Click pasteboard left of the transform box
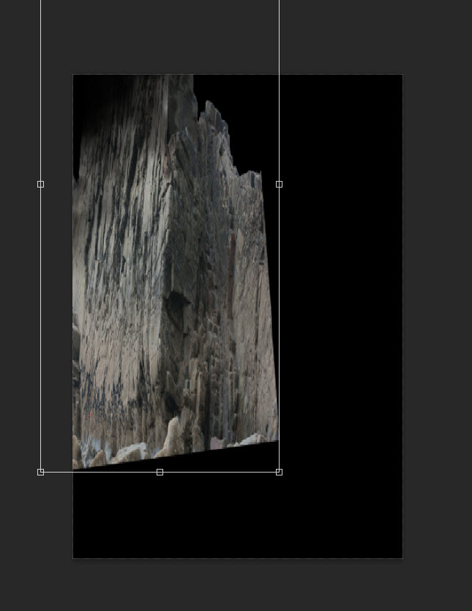 coord(20,293)
